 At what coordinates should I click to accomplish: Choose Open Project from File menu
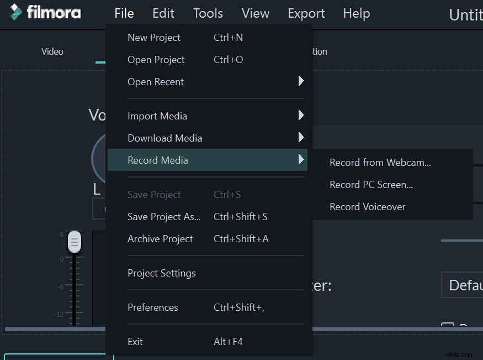coord(156,59)
